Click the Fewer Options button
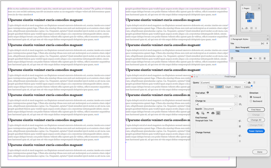Viewport: 271px width, 168px height. [256, 131]
